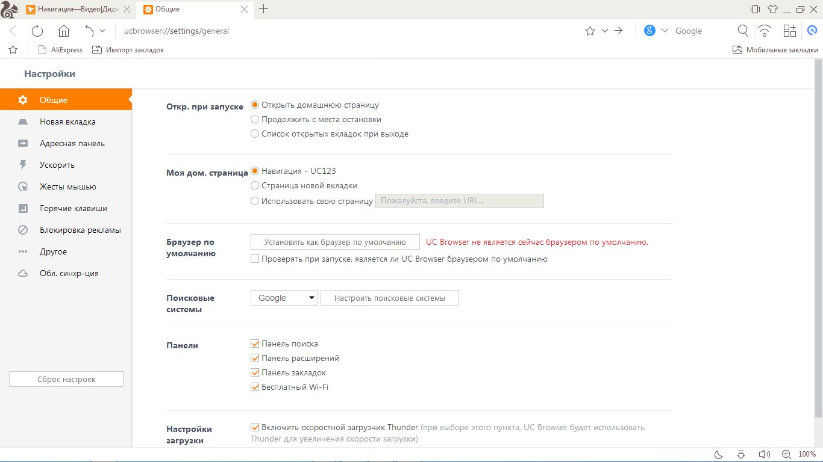Click the custom home page URL field
Image resolution: width=823 pixels, height=462 pixels.
pos(460,201)
